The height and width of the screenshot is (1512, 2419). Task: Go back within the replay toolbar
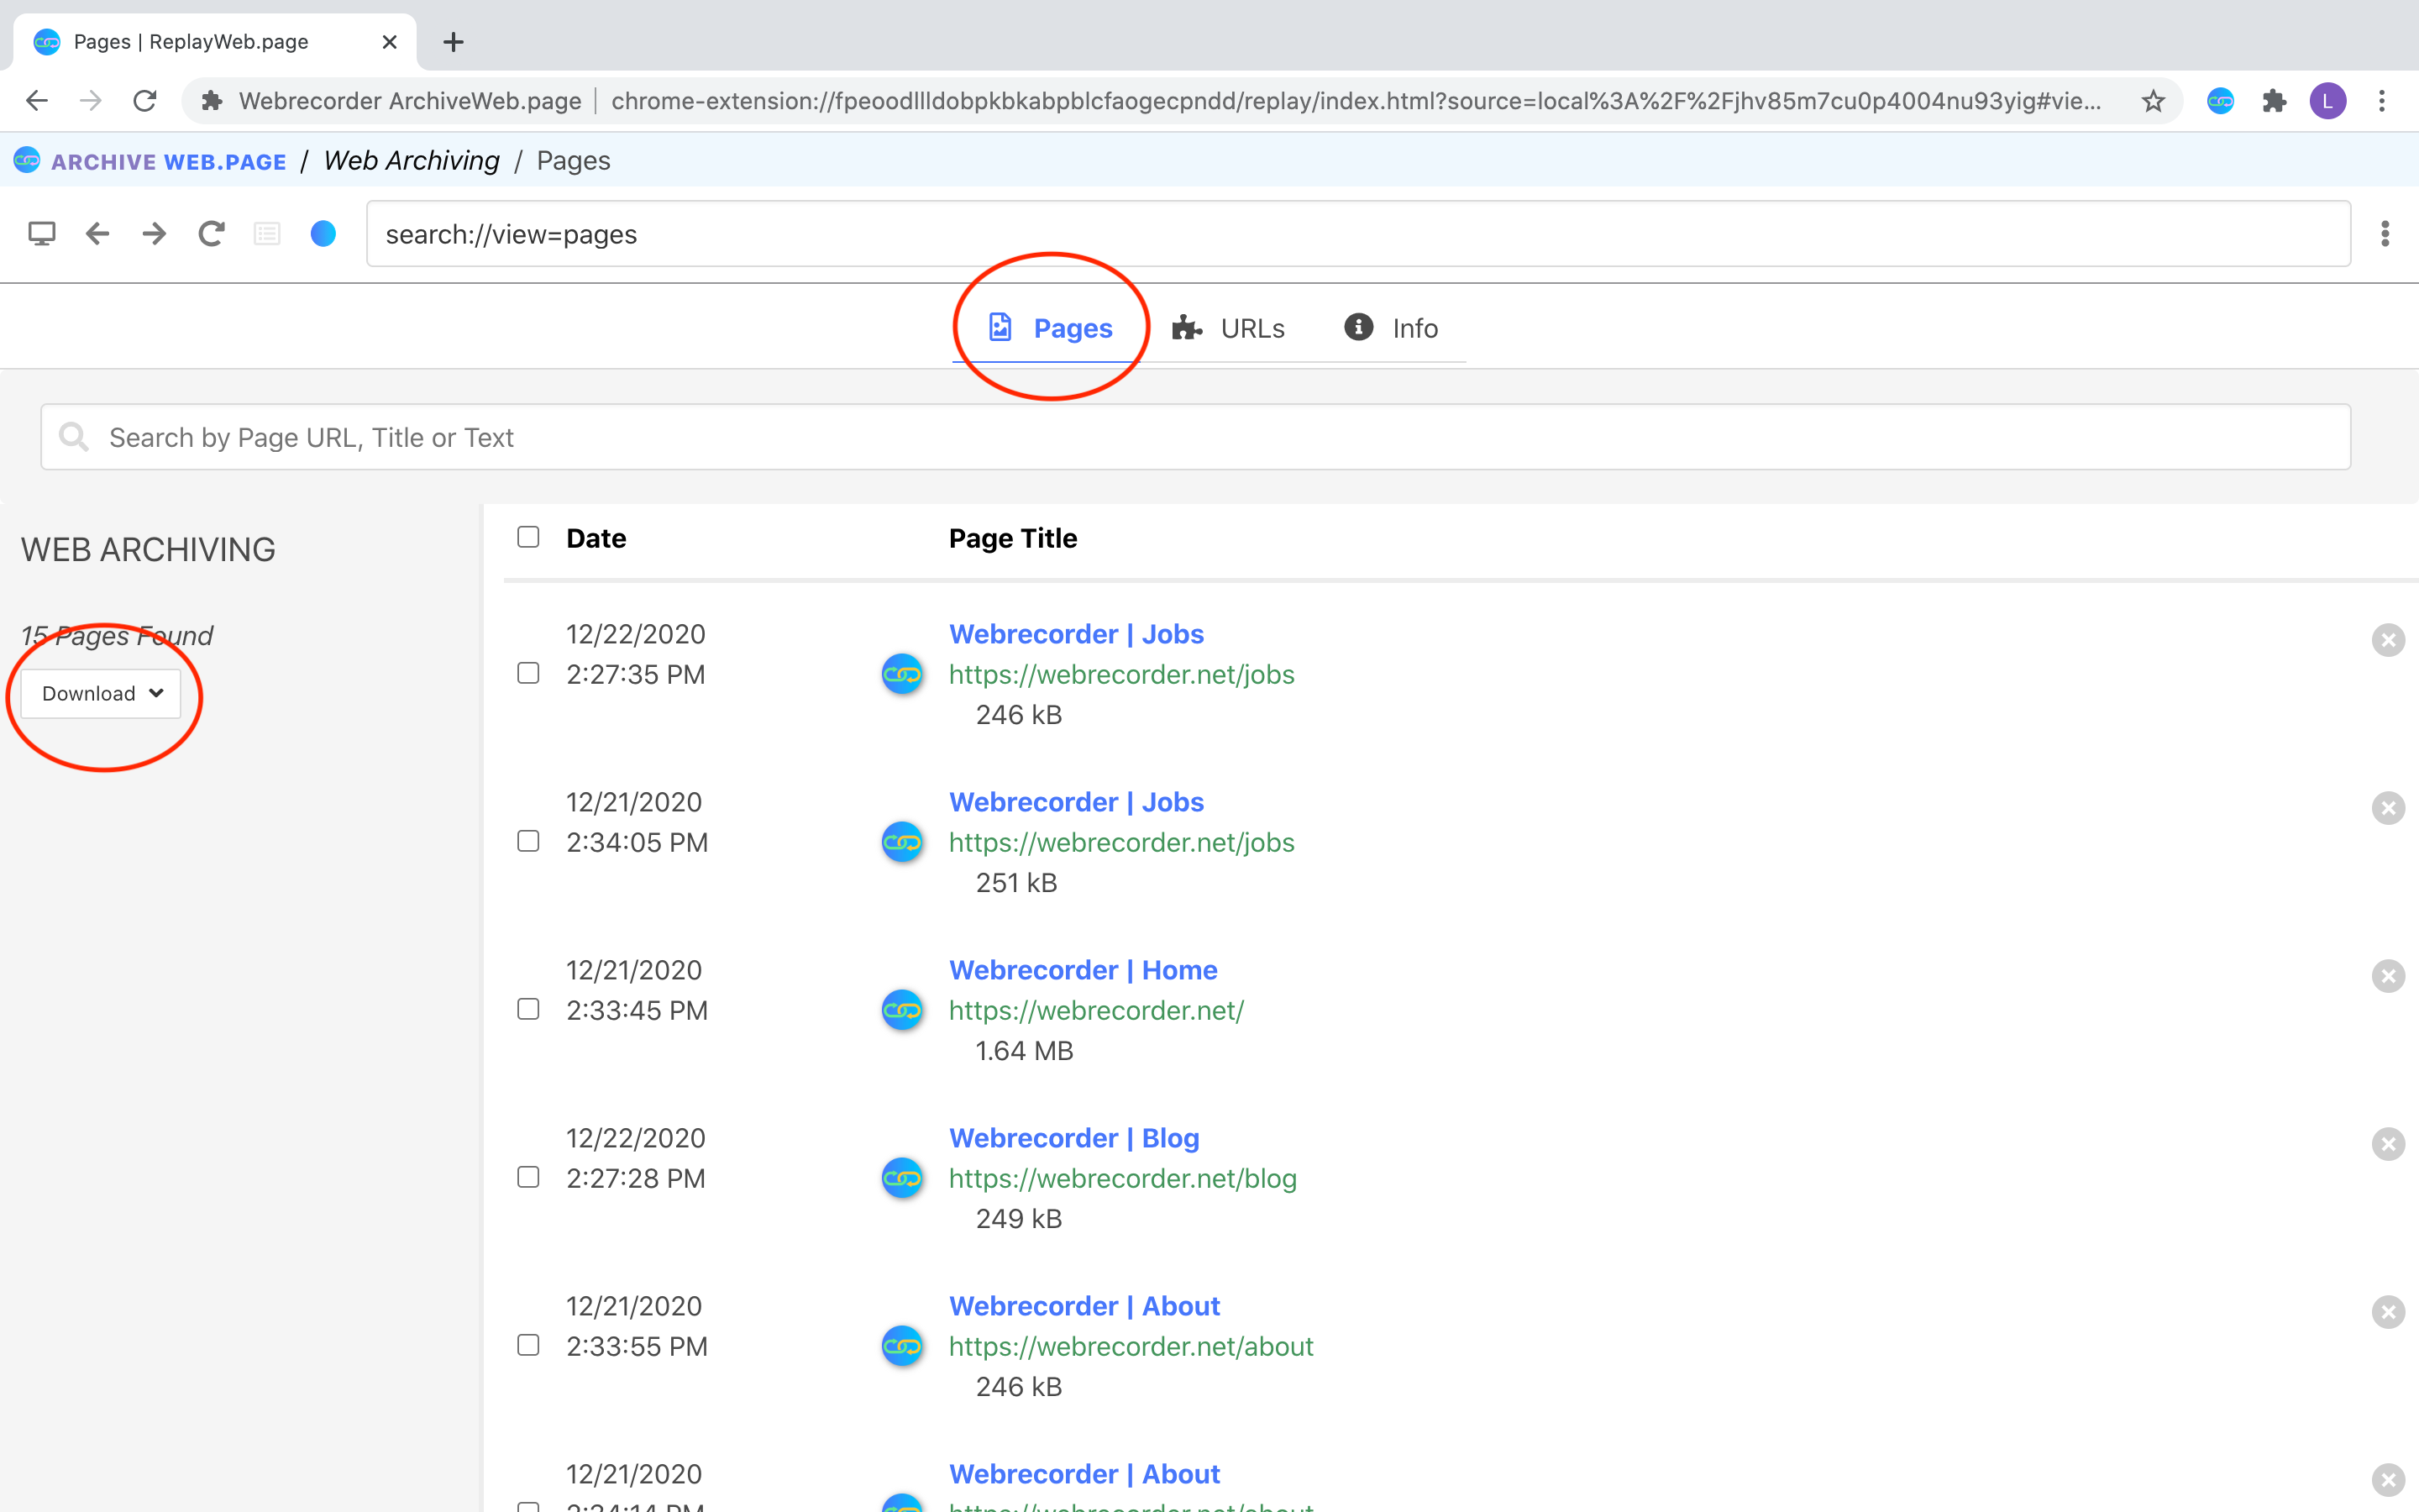click(x=97, y=234)
